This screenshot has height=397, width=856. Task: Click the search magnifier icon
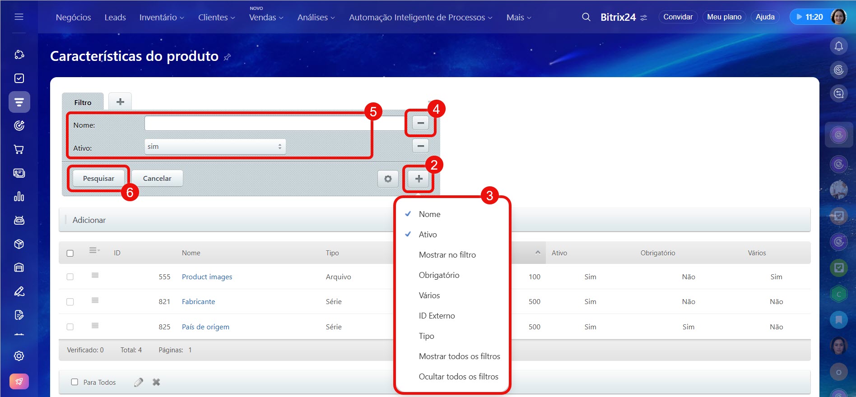(586, 17)
